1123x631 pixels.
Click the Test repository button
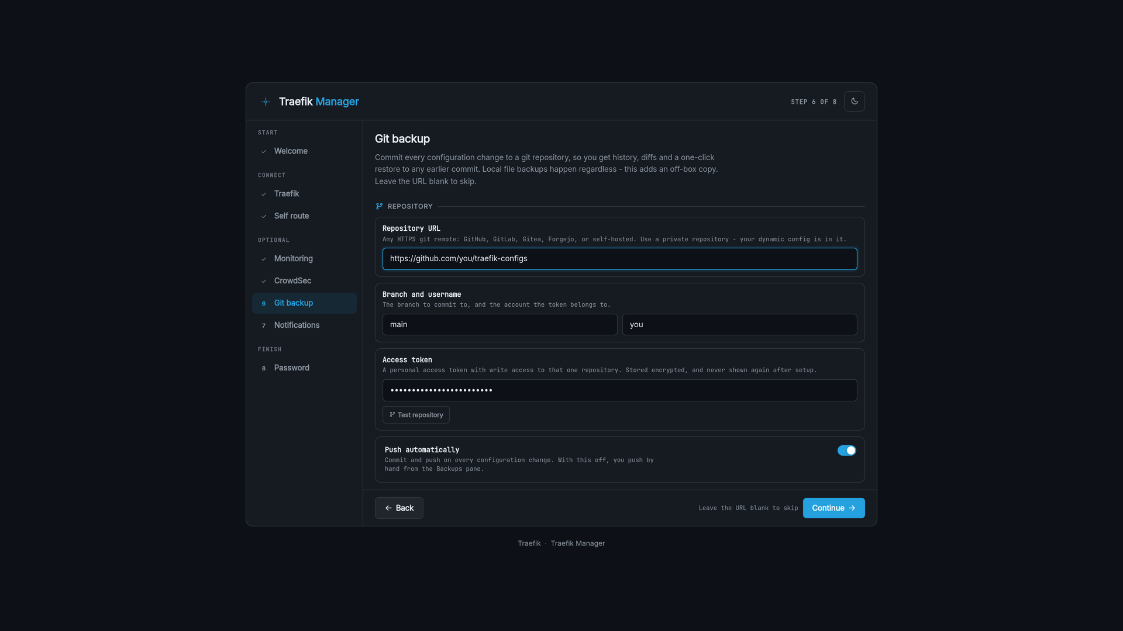pyautogui.click(x=416, y=415)
